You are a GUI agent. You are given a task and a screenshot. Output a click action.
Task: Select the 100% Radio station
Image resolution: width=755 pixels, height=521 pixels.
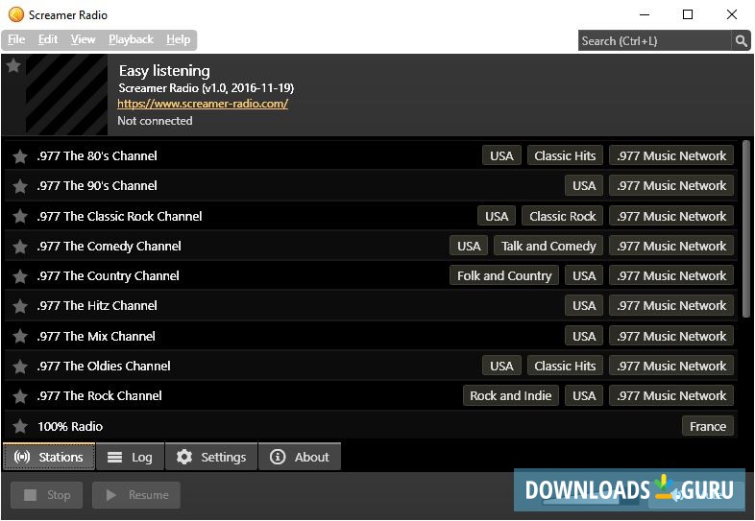pos(371,426)
